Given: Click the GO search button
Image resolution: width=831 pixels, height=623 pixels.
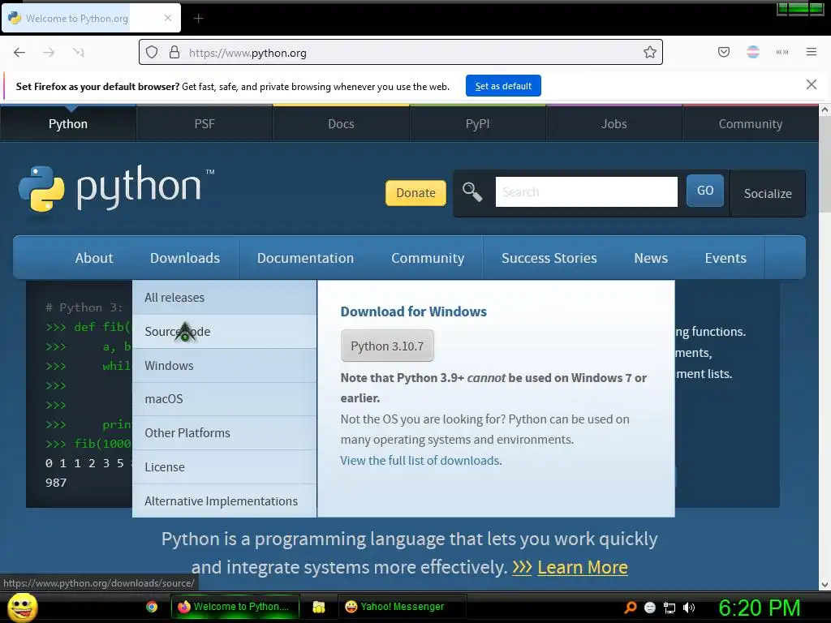Looking at the screenshot, I should coord(705,190).
